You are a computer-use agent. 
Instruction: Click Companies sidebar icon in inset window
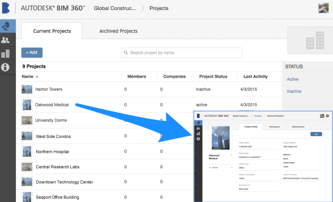point(198,133)
